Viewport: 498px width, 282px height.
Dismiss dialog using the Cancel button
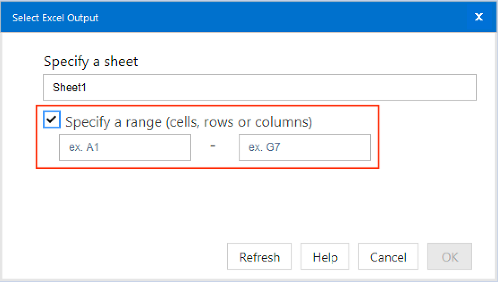[x=388, y=257]
